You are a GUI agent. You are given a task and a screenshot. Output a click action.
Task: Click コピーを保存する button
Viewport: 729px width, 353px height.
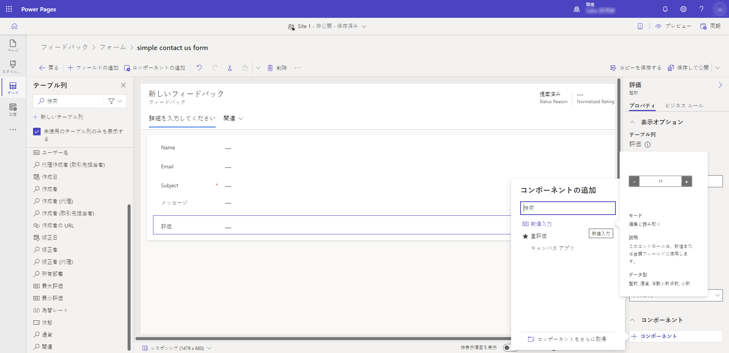(x=636, y=68)
